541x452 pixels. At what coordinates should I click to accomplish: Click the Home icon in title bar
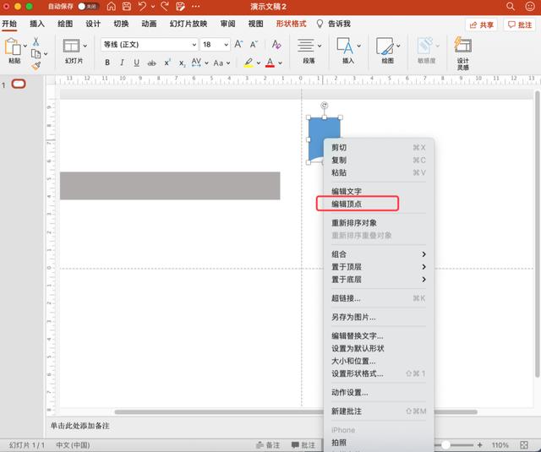click(x=111, y=6)
